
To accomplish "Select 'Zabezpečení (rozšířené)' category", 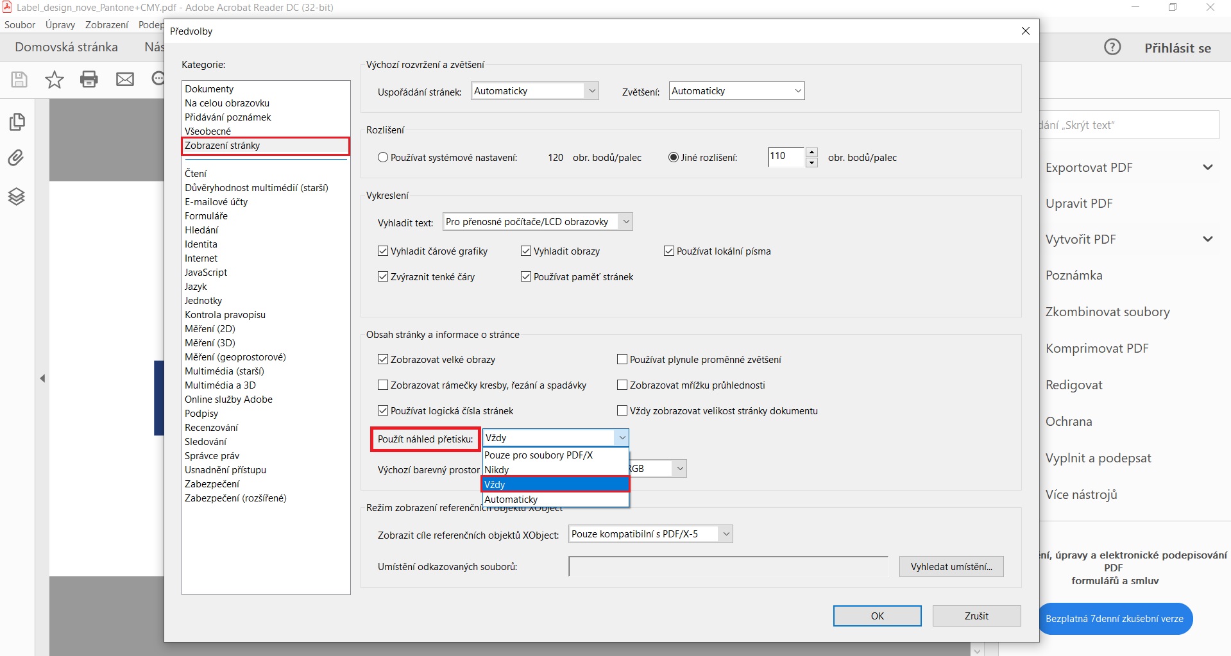I will (235, 498).
